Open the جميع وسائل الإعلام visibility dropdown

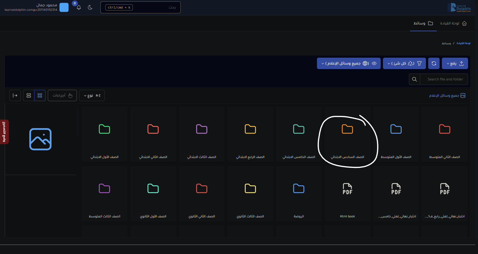pos(349,63)
